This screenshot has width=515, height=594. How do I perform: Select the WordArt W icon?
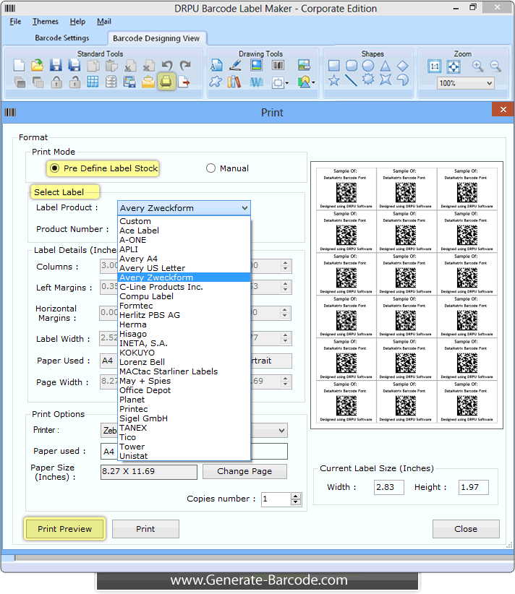tap(257, 82)
